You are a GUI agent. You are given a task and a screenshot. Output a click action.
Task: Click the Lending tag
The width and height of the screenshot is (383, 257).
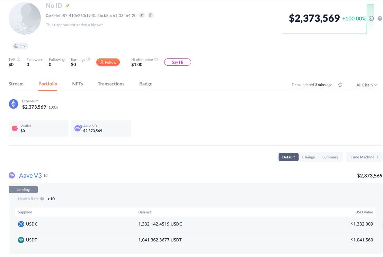(23, 190)
